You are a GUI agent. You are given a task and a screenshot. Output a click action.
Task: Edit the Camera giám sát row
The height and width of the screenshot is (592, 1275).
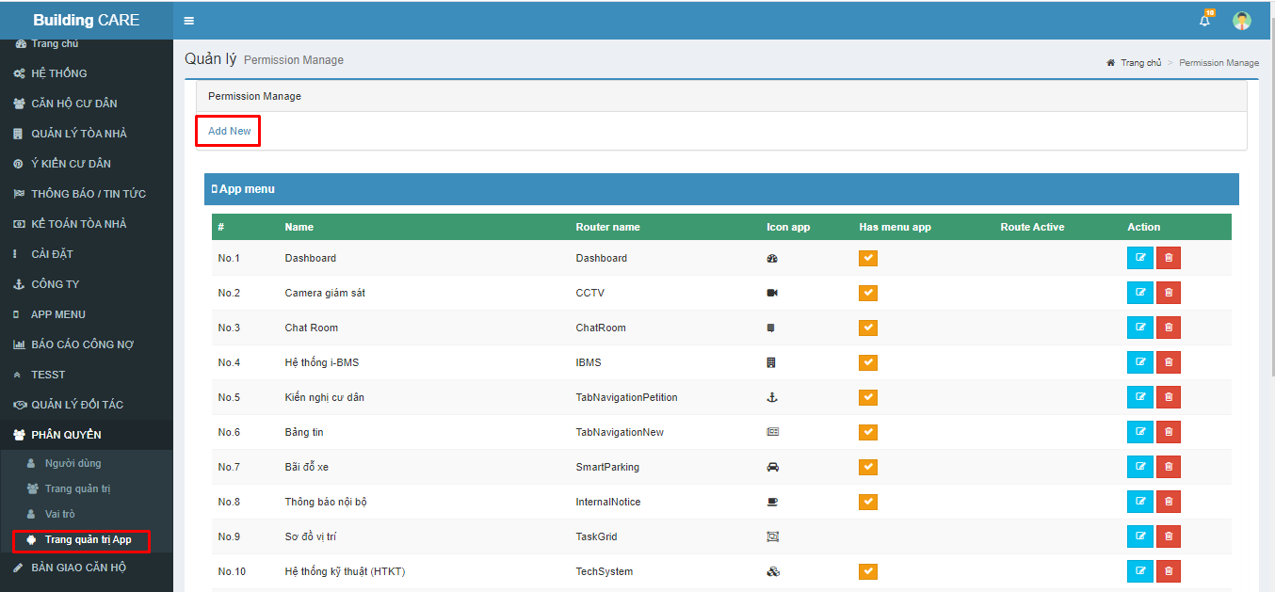(1140, 293)
